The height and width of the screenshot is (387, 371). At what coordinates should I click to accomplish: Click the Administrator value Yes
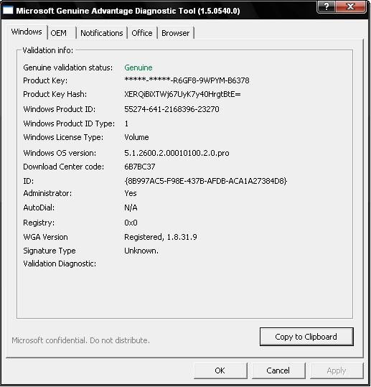pyautogui.click(x=131, y=193)
